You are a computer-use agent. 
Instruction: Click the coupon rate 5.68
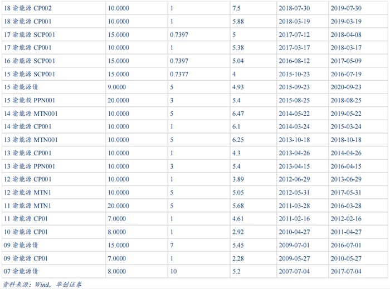click(x=238, y=206)
